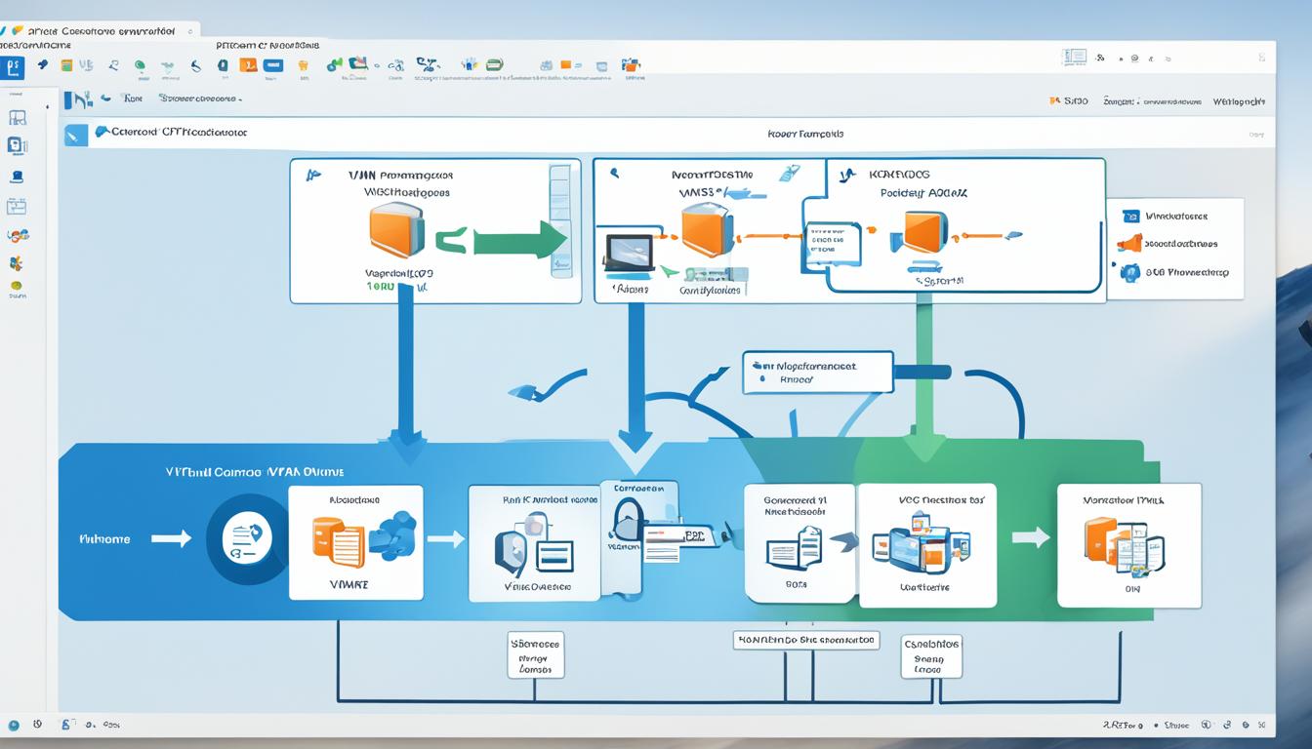
Task: Click the rightmost text link in right toolbar
Action: pos(1239,100)
